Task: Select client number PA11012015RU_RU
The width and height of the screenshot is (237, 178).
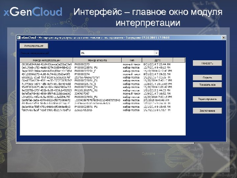Action: click(86, 90)
